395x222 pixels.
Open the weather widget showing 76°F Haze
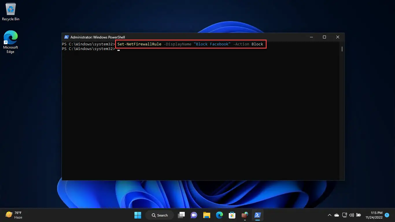point(14,215)
